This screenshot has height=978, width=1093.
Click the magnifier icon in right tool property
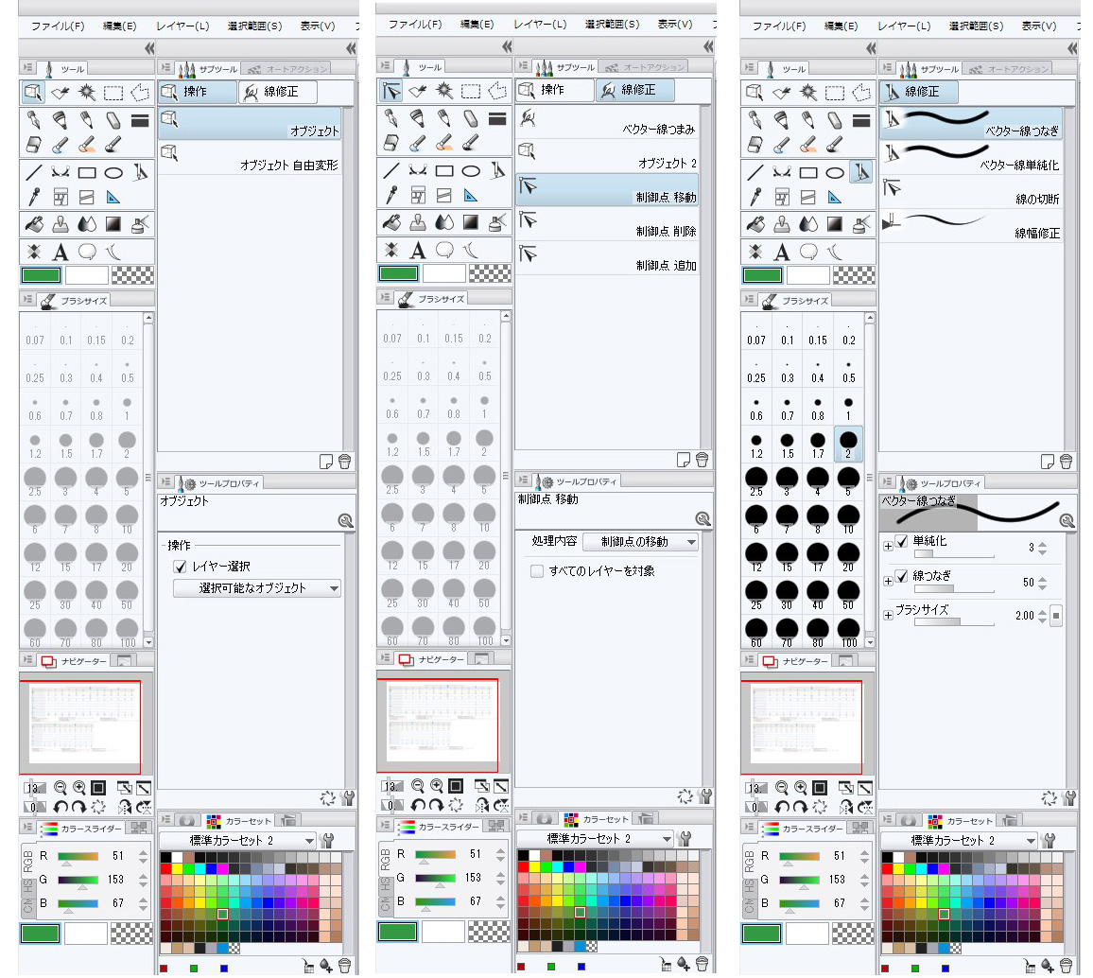[1067, 521]
